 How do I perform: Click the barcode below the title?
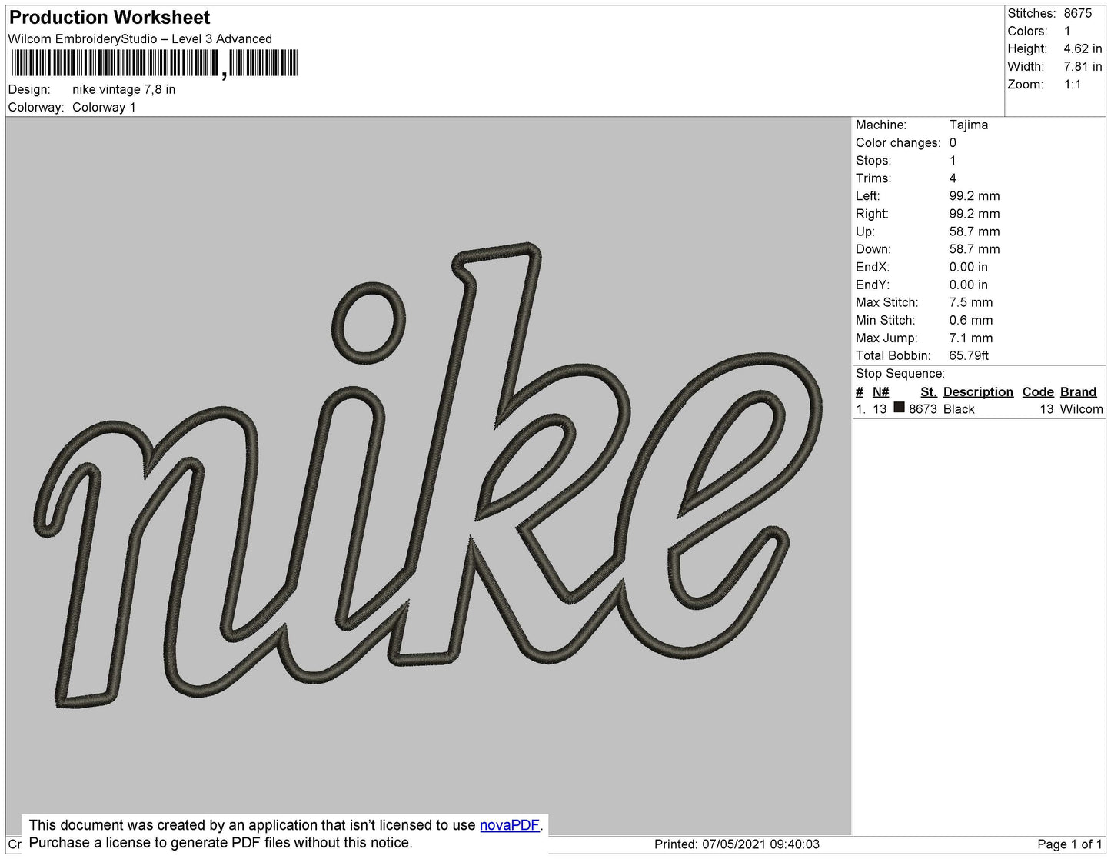(x=154, y=64)
